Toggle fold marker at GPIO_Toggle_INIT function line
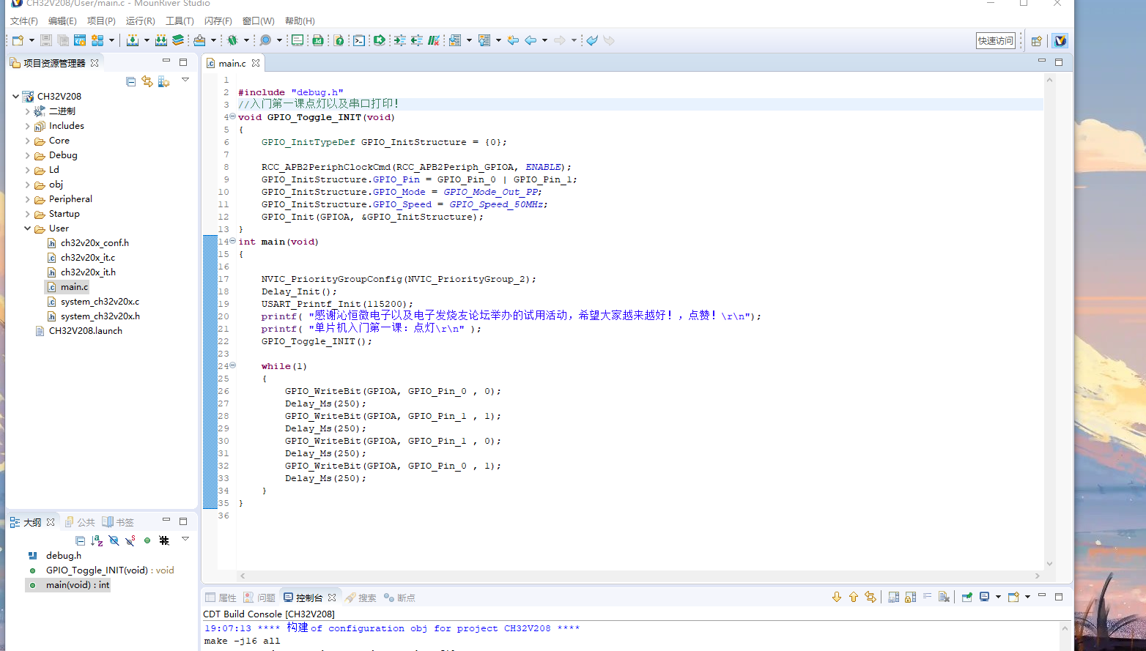 233,116
